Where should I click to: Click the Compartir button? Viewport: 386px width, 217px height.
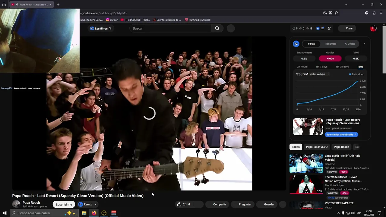tap(217, 204)
